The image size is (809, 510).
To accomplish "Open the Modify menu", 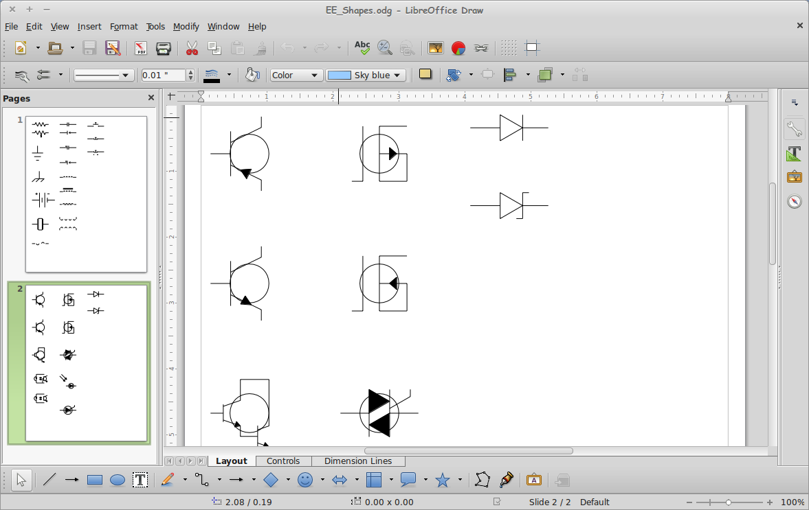I will pos(186,26).
